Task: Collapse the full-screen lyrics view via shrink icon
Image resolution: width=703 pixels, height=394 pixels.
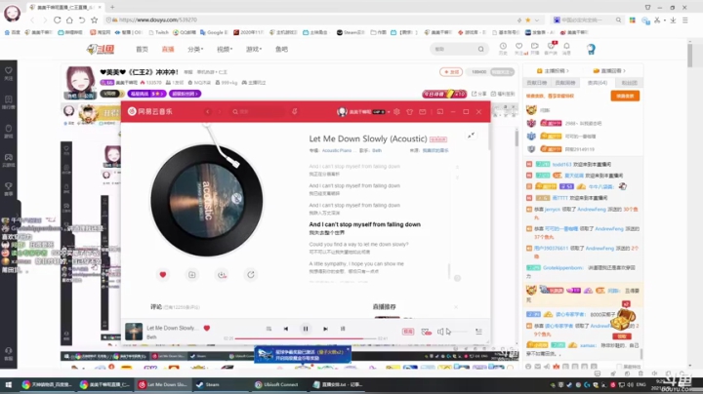Action: click(x=472, y=136)
